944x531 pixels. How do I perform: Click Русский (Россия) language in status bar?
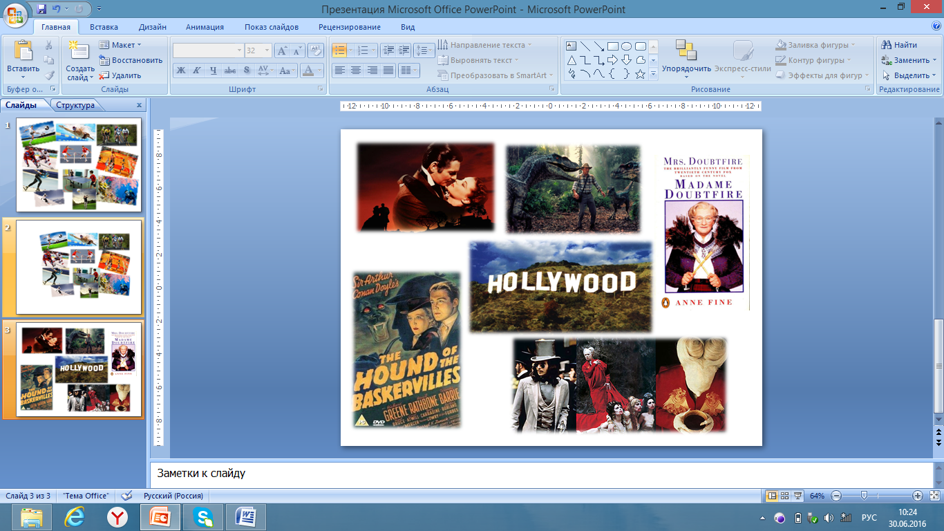click(173, 496)
